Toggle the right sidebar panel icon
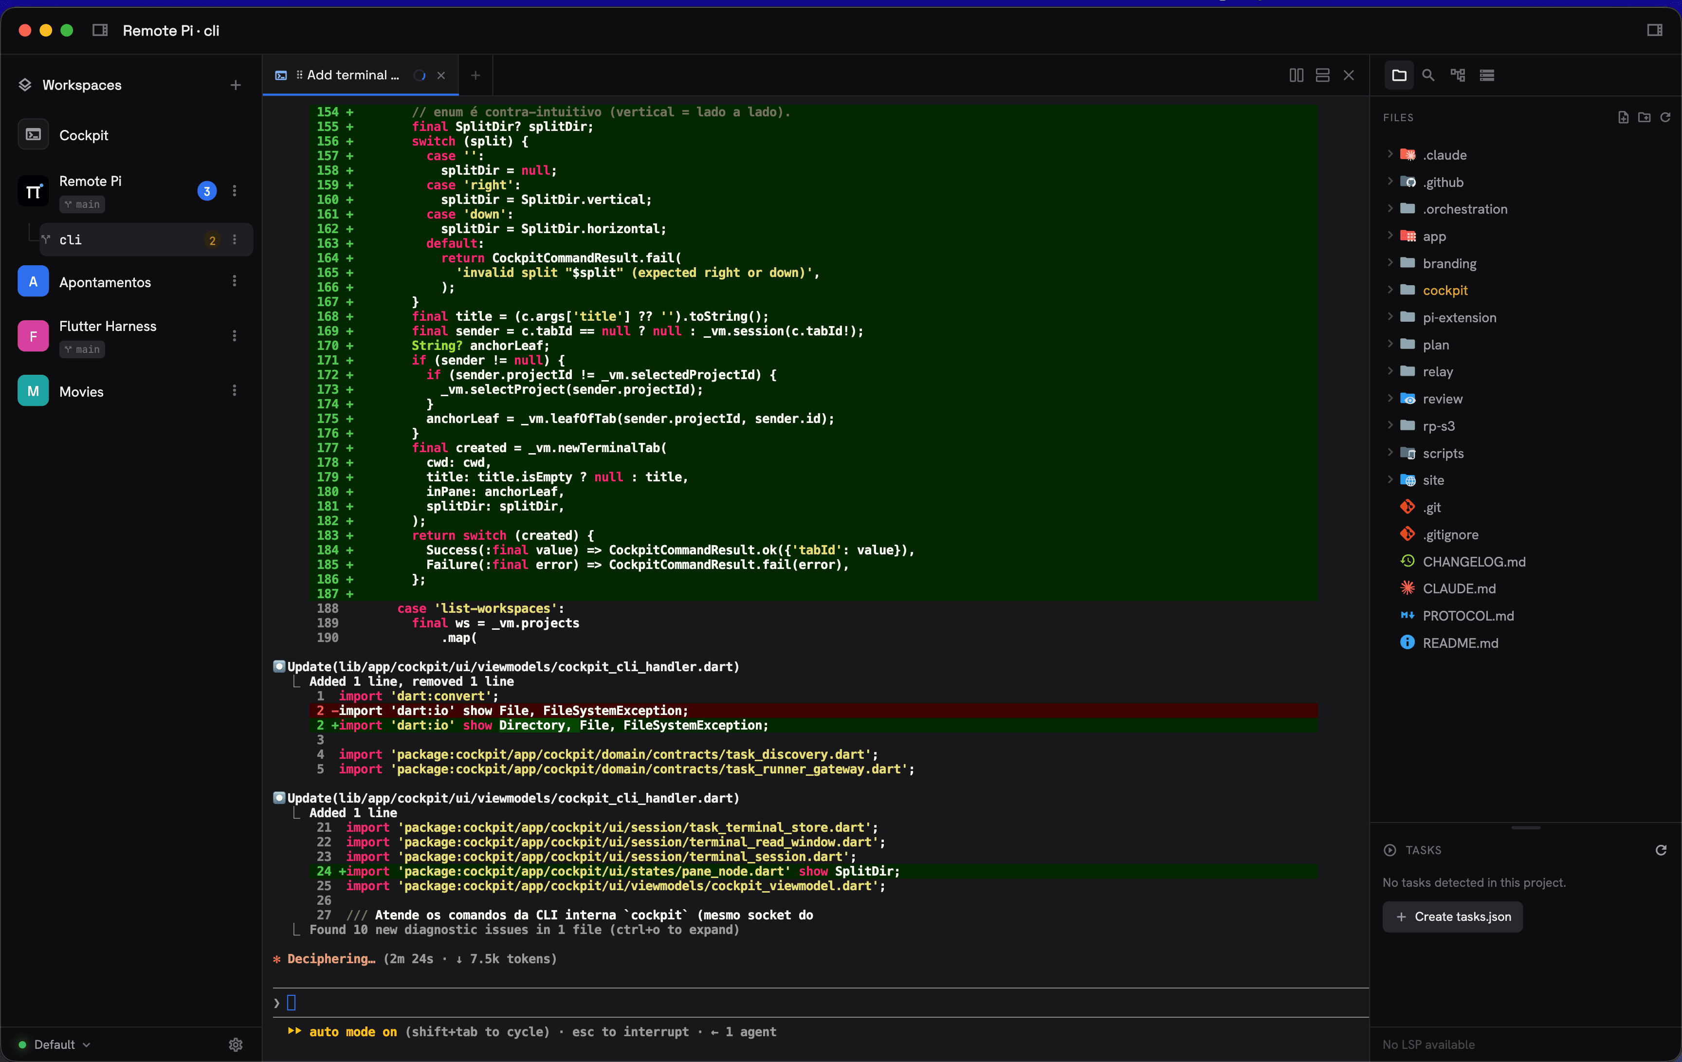 point(1654,30)
